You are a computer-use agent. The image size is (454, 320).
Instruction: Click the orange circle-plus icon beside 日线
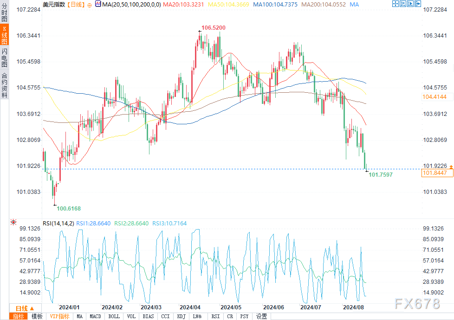coord(90,5)
